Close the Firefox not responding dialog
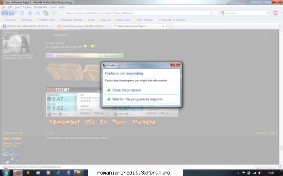This screenshot has width=283, height=176. point(175,64)
